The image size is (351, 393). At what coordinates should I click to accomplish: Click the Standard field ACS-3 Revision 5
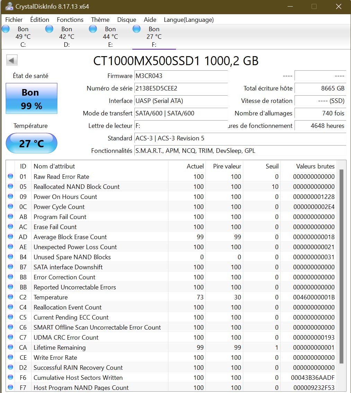tap(240, 138)
